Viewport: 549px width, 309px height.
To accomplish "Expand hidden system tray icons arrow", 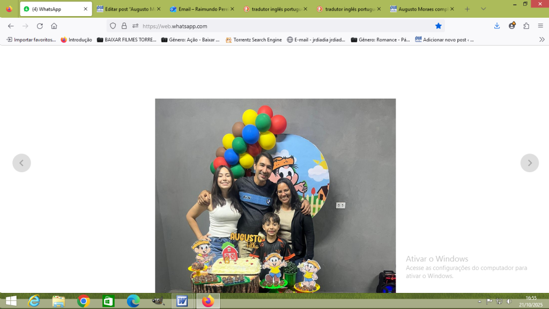I will (479, 301).
